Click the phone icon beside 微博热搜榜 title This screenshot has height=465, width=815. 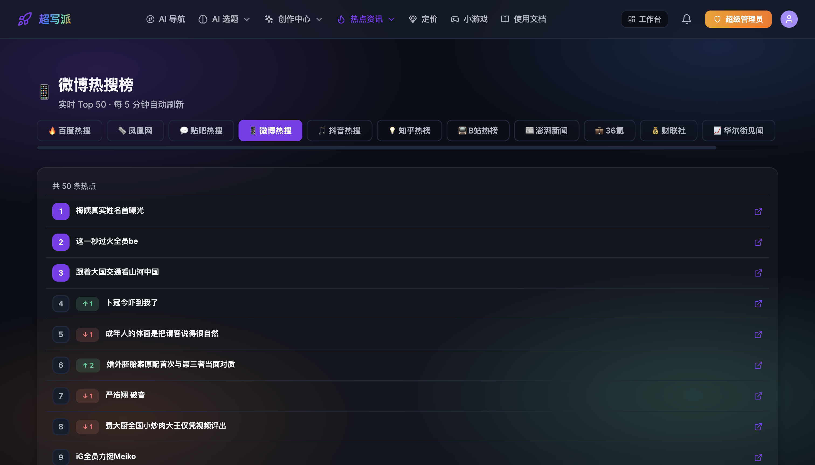point(44,92)
